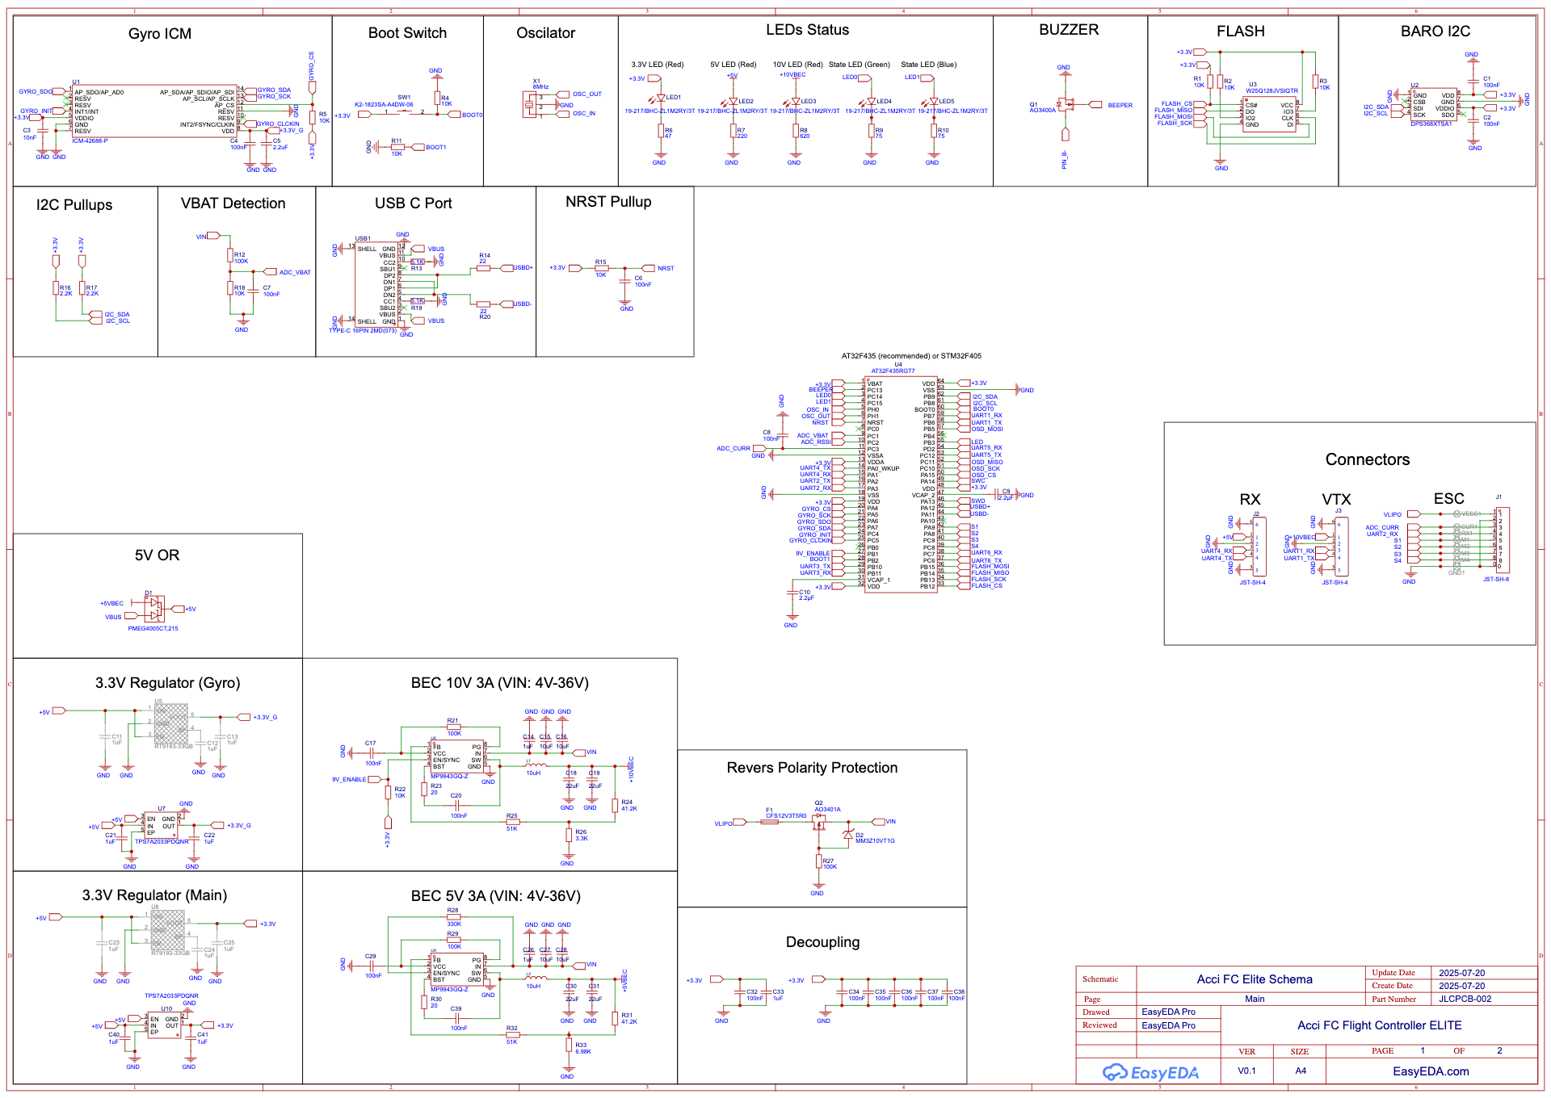Select the F1 fuse CFS12V3T5R0 symbol

[770, 822]
